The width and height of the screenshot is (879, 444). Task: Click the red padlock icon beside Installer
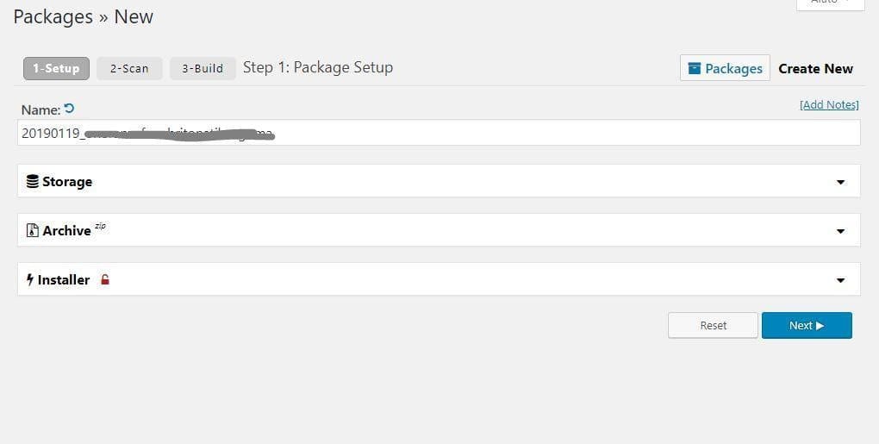pos(105,280)
